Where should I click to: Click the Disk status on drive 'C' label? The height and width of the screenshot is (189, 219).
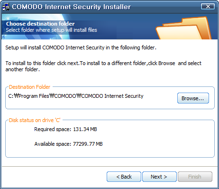coord(35,120)
